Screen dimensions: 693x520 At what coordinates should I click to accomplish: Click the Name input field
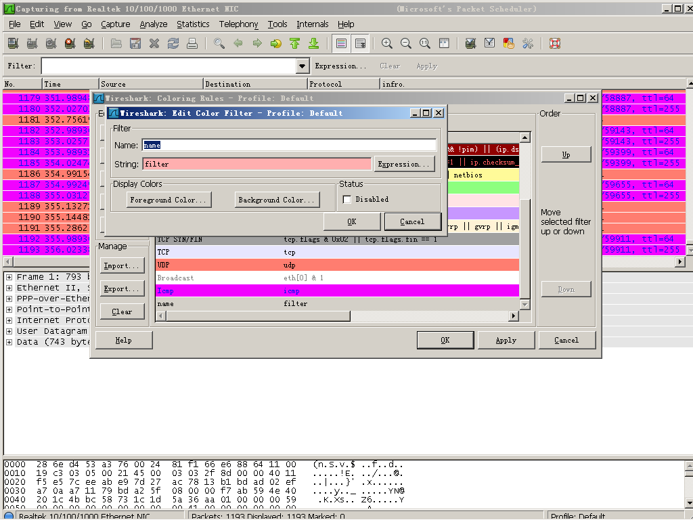point(290,145)
